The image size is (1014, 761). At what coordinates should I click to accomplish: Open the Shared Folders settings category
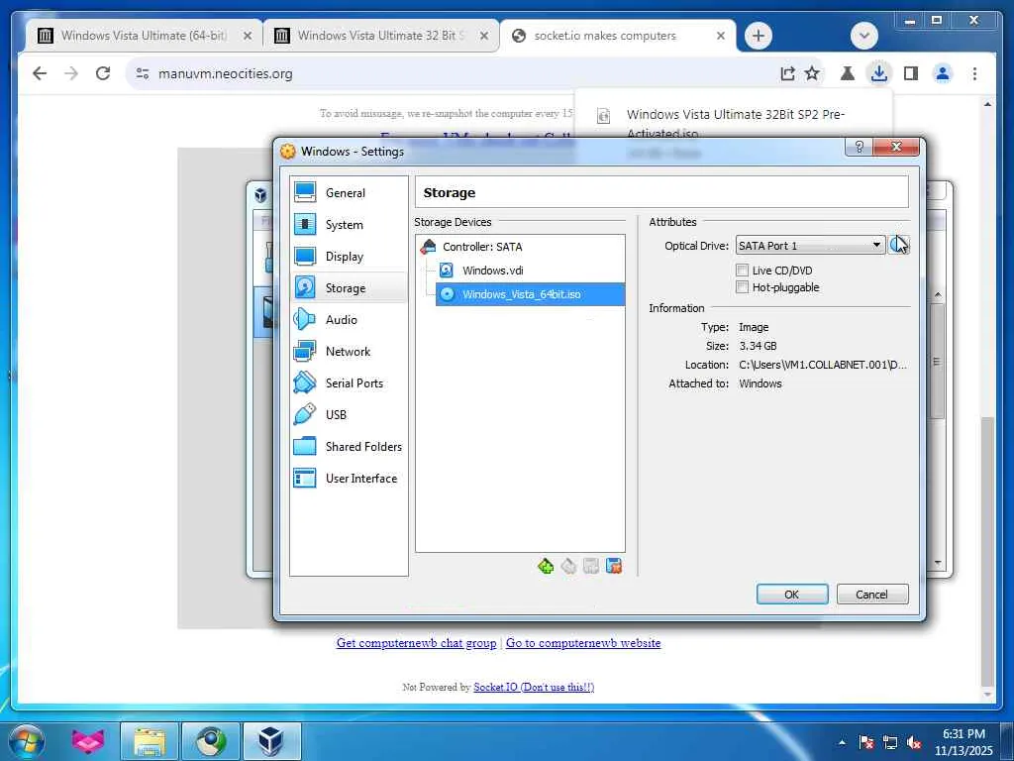(x=349, y=447)
